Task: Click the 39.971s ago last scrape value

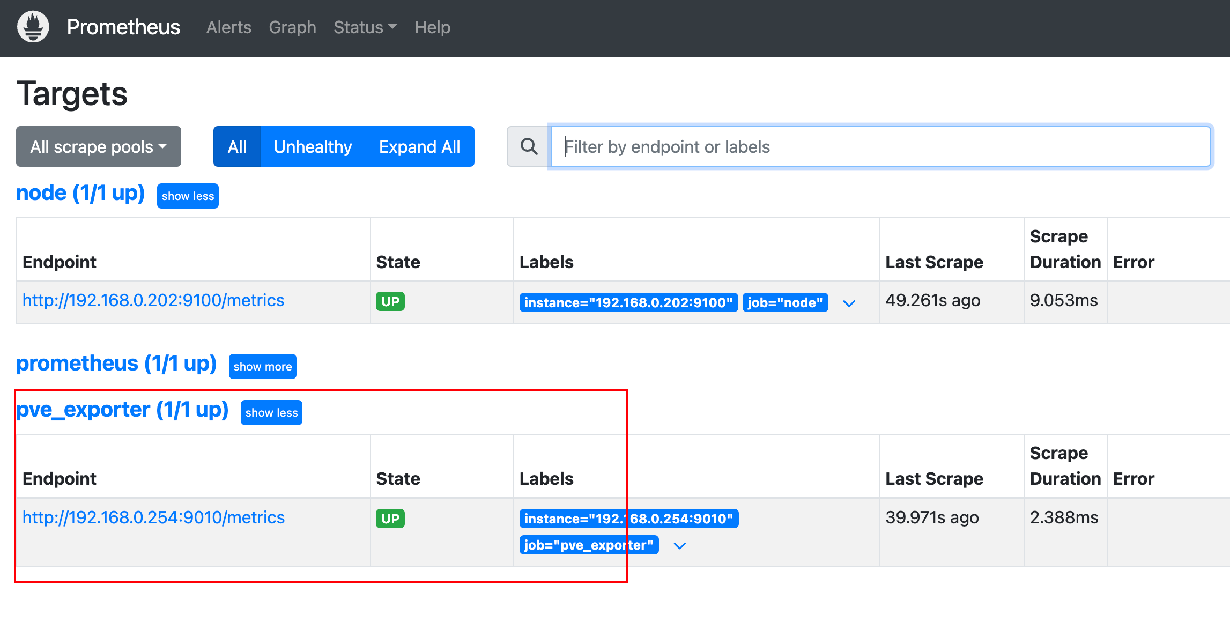Action: pos(932,517)
